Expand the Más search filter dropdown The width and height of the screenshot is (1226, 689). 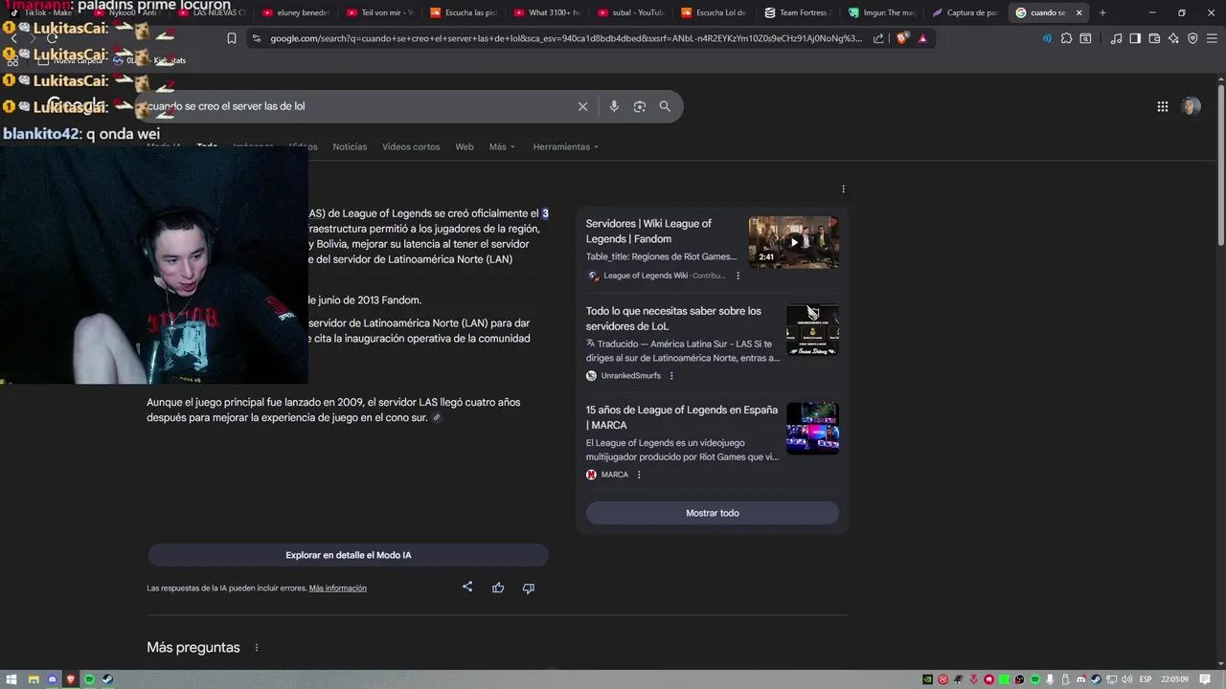pos(502,146)
